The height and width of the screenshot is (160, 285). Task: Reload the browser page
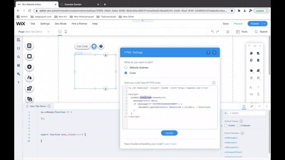point(29,11)
